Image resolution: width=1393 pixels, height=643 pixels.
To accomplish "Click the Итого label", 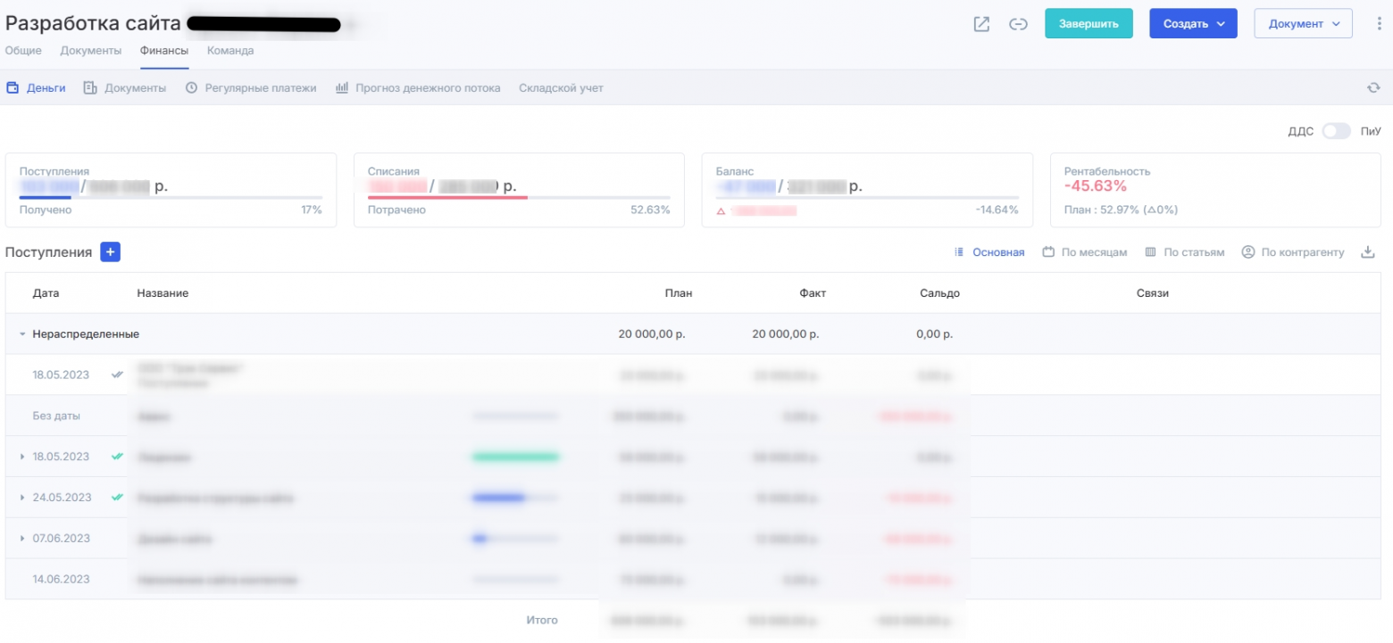I will 541,620.
